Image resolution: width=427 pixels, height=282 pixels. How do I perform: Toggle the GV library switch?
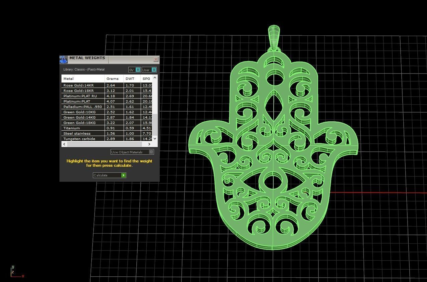click(138, 70)
